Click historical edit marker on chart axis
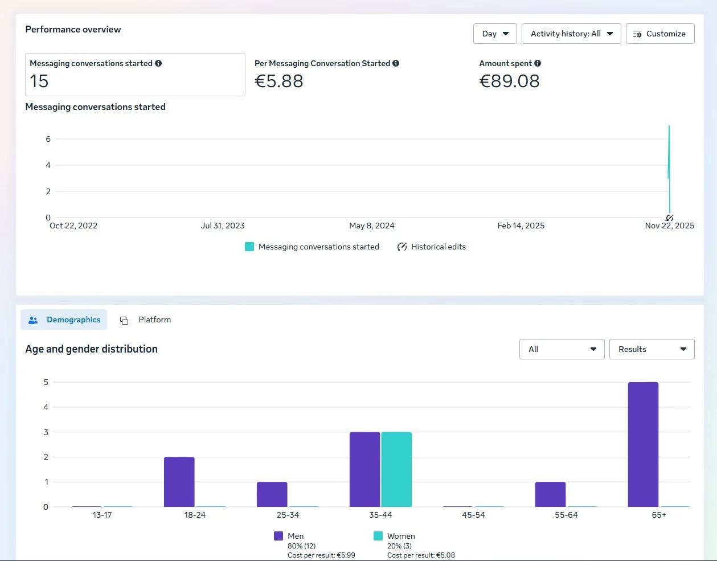The height and width of the screenshot is (561, 717). click(x=670, y=218)
